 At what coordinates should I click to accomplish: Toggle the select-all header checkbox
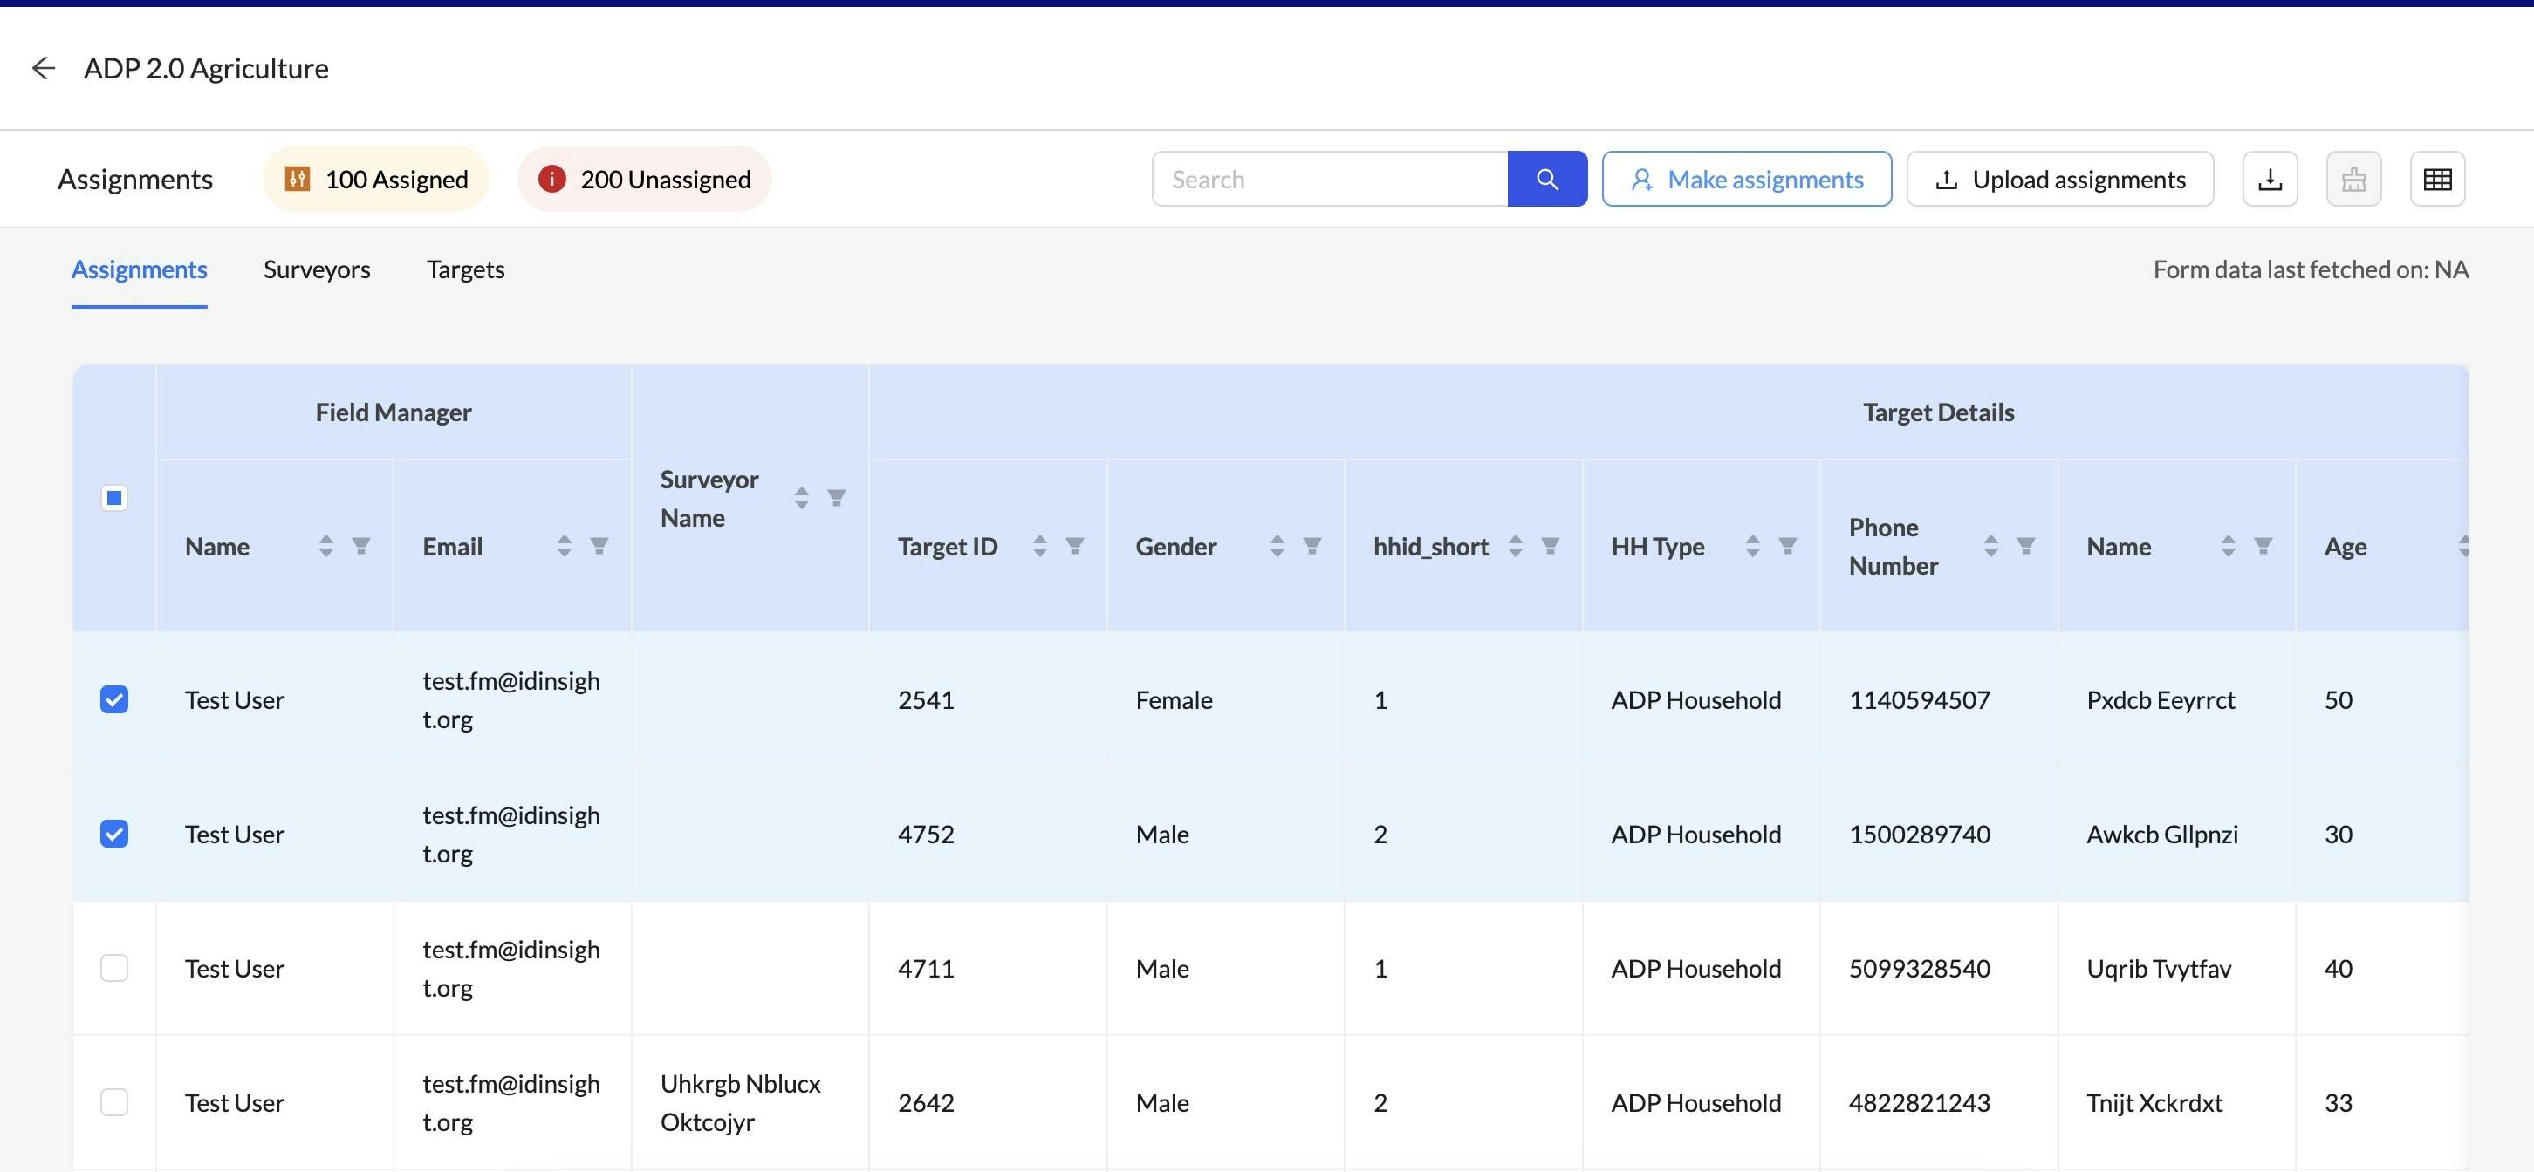click(114, 498)
